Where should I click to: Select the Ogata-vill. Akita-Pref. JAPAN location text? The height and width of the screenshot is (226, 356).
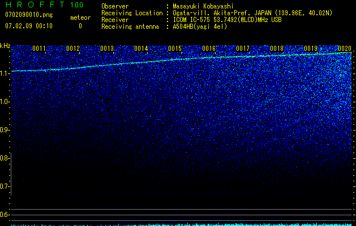(252, 14)
